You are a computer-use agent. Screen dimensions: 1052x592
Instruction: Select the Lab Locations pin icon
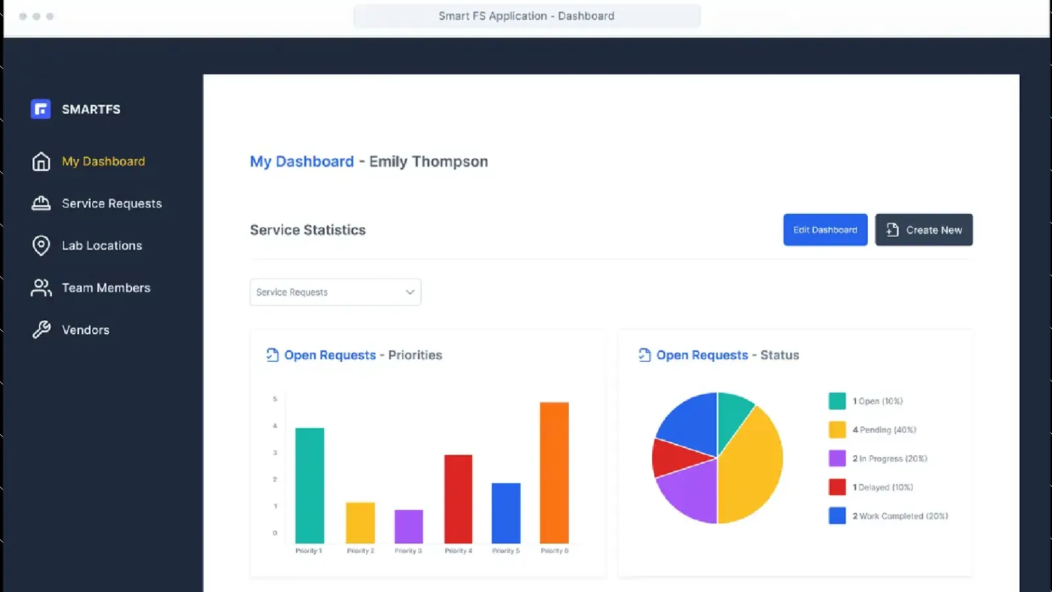pos(40,245)
